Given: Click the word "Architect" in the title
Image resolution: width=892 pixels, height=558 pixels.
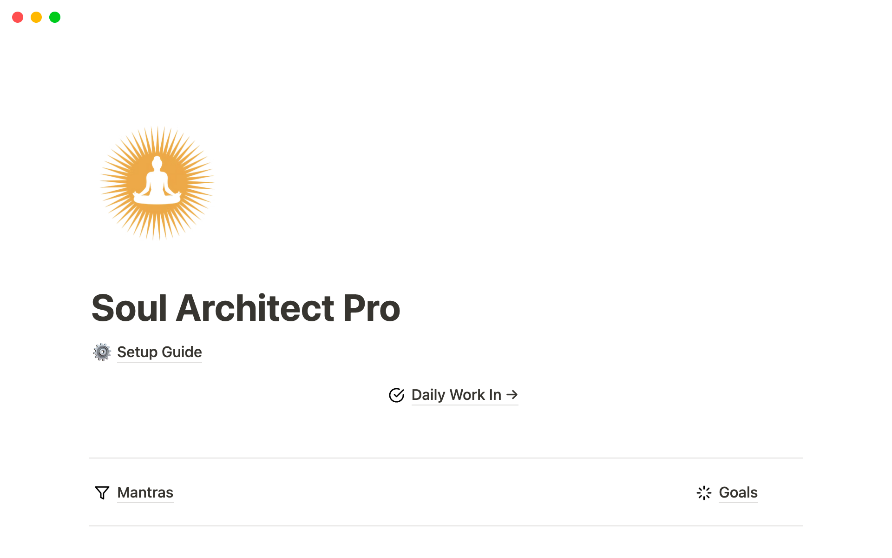Looking at the screenshot, I should 255,308.
